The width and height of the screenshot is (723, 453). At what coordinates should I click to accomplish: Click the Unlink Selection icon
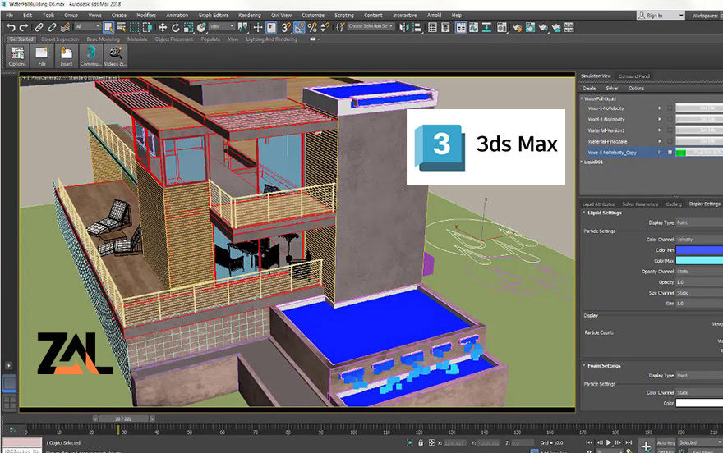(52, 28)
